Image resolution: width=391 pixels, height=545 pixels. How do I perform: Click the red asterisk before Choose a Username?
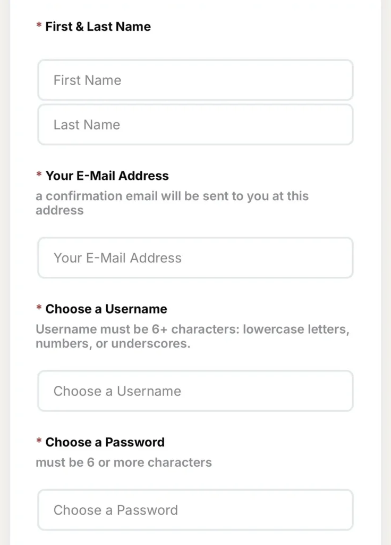39,309
